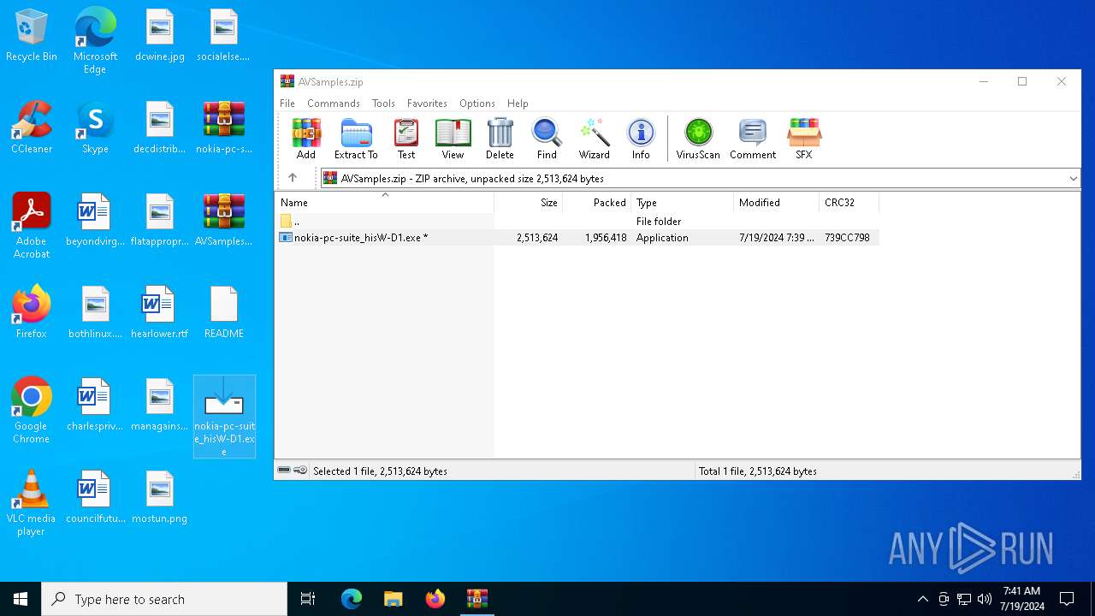1095x616 pixels.
Task: Click the CRC32 value 739CC798
Action: click(847, 238)
